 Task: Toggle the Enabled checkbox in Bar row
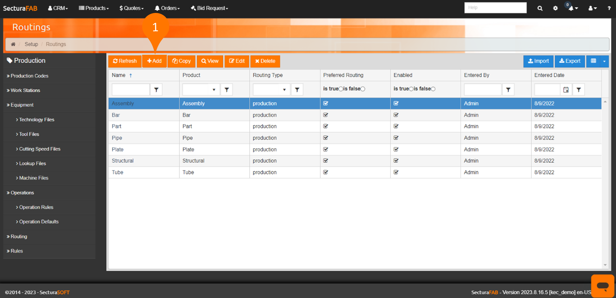click(396, 115)
